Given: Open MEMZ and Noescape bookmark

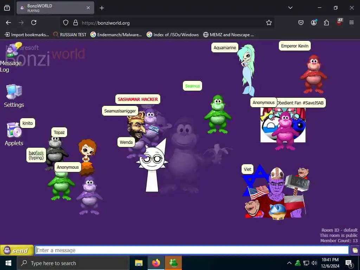Looking at the screenshot, I should pos(229,35).
